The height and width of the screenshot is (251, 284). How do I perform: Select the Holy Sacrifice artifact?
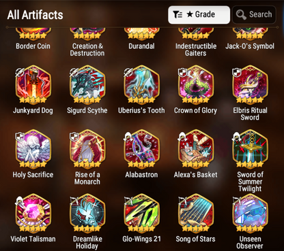[33, 149]
